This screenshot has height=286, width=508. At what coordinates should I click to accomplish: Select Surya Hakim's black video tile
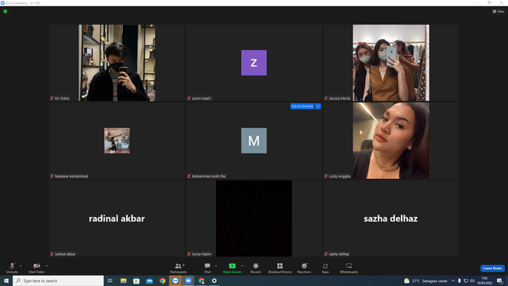tap(254, 218)
